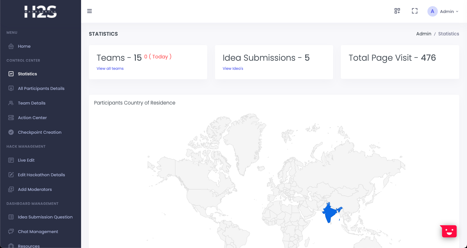The width and height of the screenshot is (467, 248).
Task: Click the H2S Hack2Skill logo
Action: coord(41,12)
